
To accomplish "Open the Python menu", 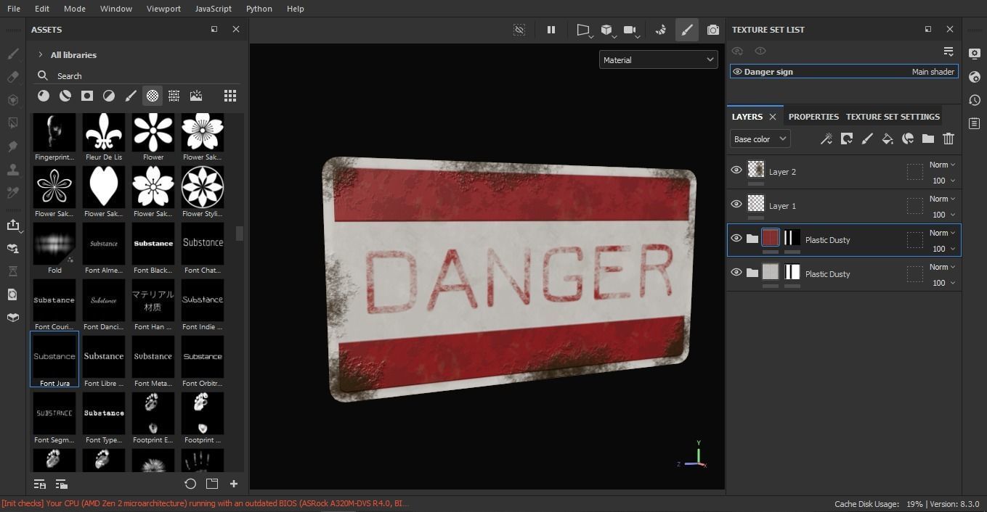I will [259, 9].
